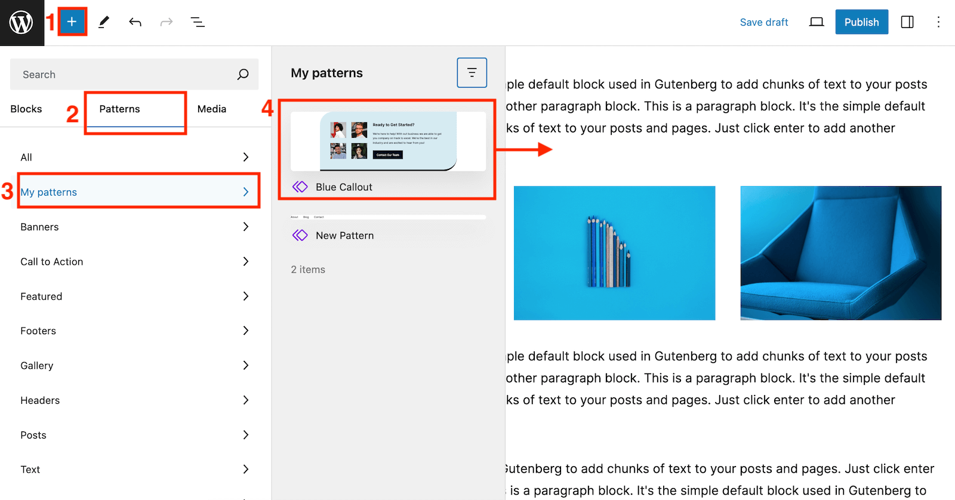
Task: Click the WordPress logo icon
Action: (x=21, y=23)
